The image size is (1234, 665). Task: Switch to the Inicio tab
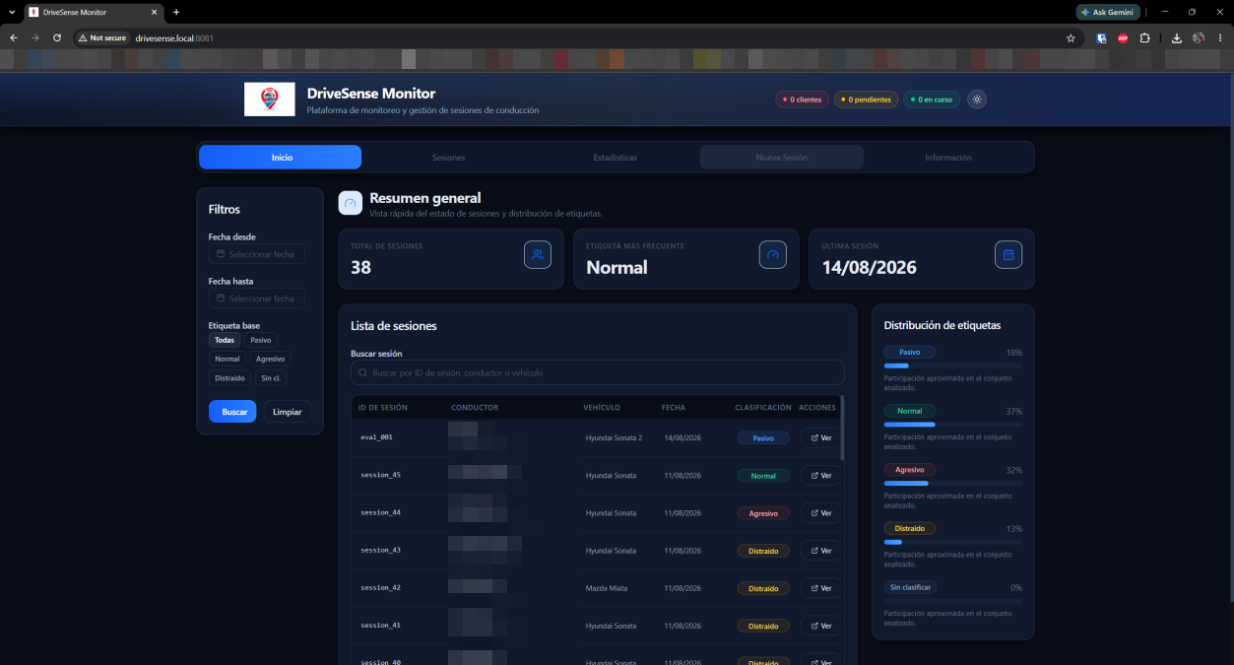[281, 158]
